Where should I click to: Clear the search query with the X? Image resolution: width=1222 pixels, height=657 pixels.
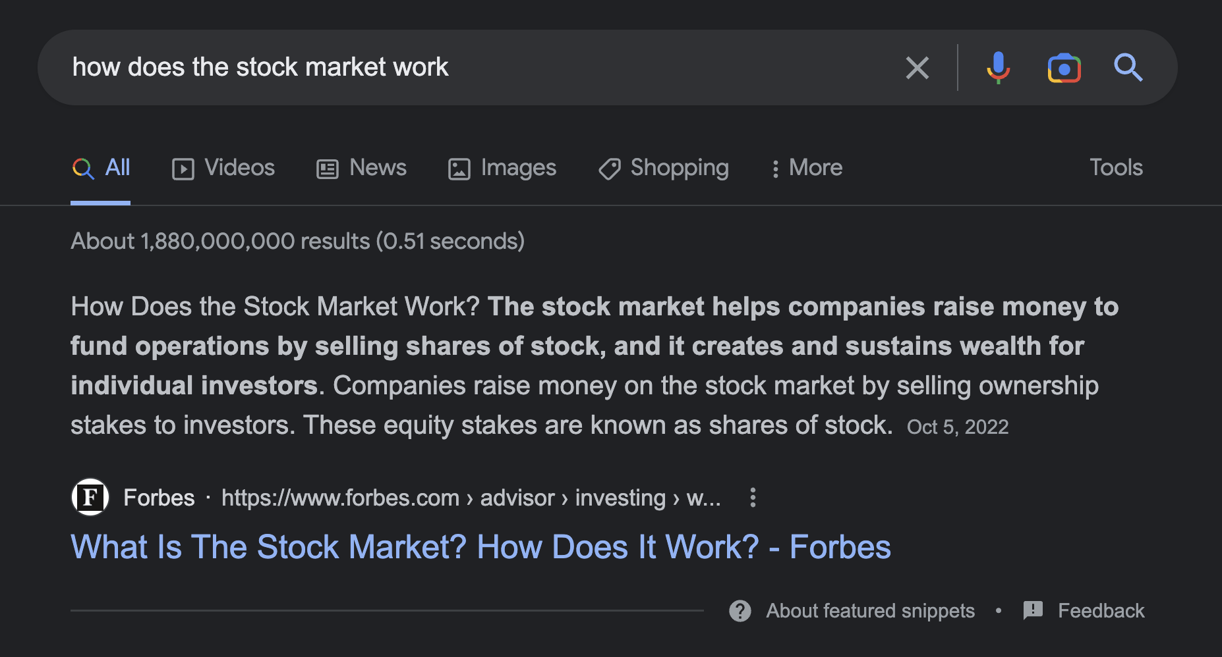coord(917,68)
